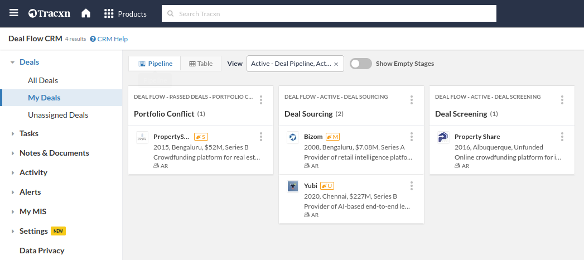Collapse the Deals sidebar section
Screen dimensions: 584x260
coord(13,62)
